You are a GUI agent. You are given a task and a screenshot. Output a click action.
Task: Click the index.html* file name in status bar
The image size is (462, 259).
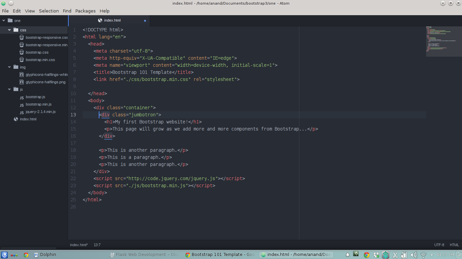pyautogui.click(x=79, y=245)
